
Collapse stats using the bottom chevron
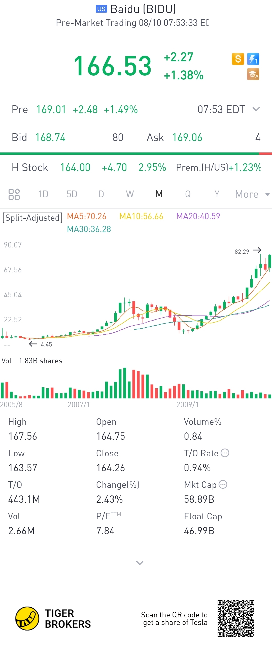pyautogui.click(x=140, y=563)
